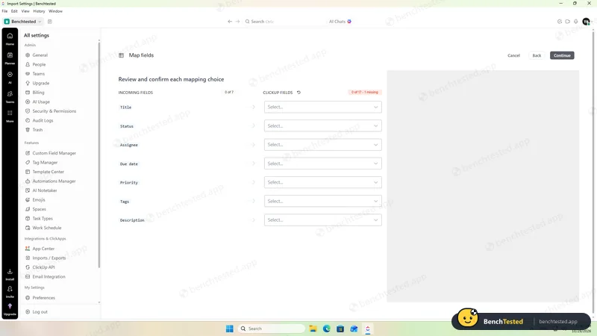Open the dropdown for Description field
Screen dimensions: 597x336
323,220
